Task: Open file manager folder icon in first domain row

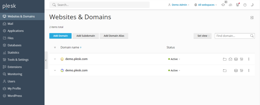Action: (224, 59)
